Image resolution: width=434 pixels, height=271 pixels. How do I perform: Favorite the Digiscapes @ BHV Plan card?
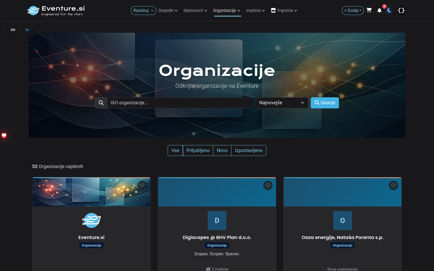click(x=268, y=185)
